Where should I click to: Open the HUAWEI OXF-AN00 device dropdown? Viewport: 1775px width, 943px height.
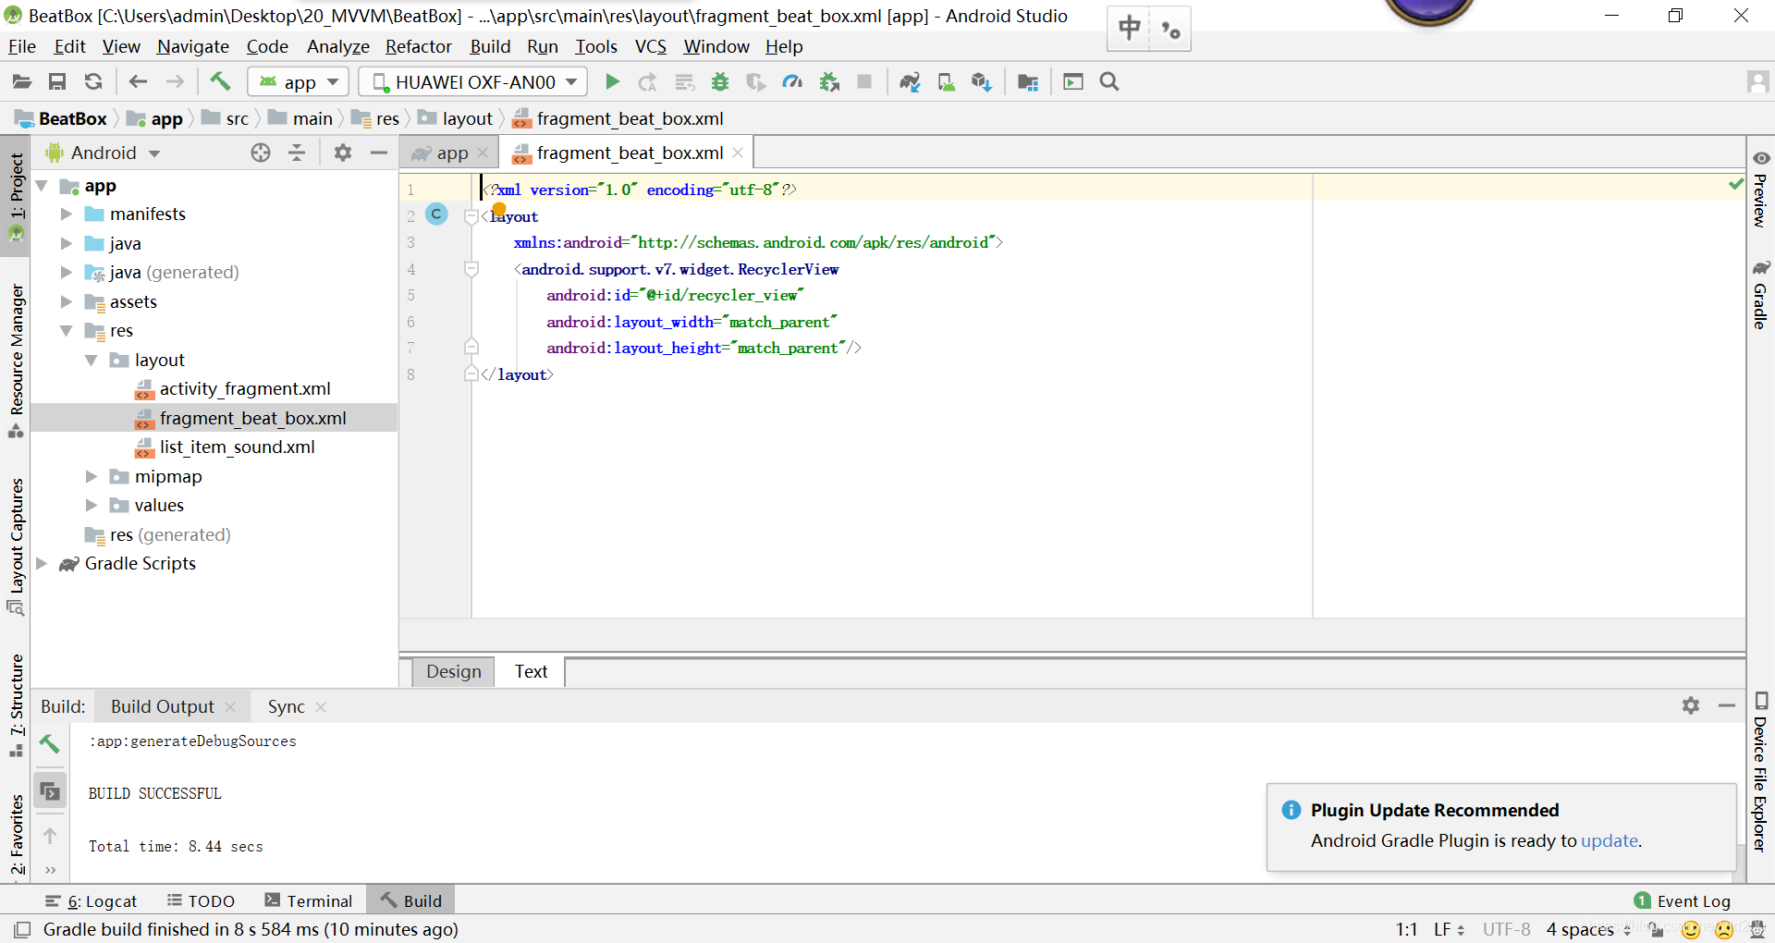pyautogui.click(x=473, y=82)
